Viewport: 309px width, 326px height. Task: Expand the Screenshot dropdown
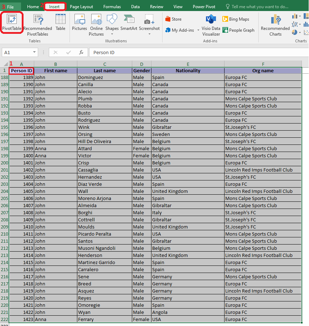coord(149,34)
